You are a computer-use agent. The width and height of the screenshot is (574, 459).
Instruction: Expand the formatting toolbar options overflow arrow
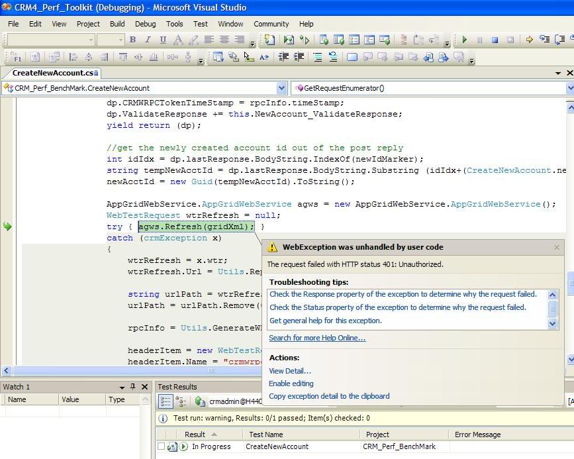pyautogui.click(x=253, y=44)
